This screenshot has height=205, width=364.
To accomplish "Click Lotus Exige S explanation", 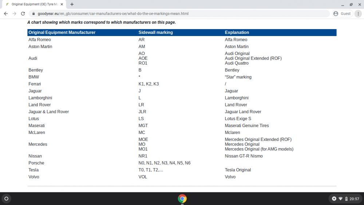I will click(238, 119).
